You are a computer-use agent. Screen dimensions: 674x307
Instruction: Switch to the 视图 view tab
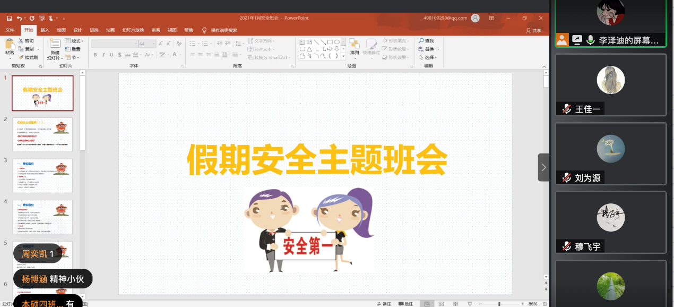coord(172,30)
